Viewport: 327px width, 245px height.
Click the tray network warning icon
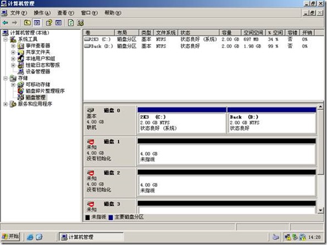(x=287, y=237)
